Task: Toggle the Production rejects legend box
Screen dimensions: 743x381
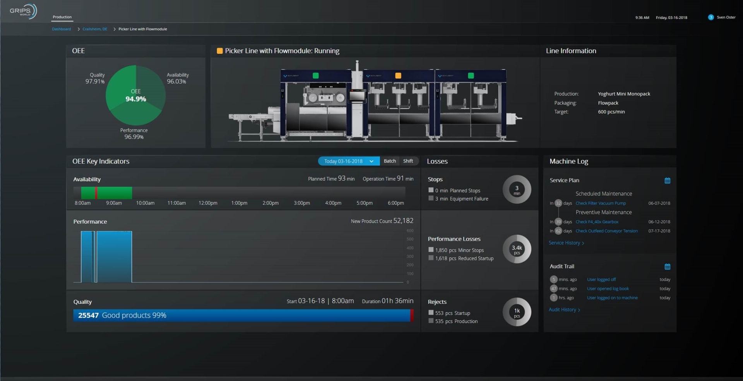Action: 431,321
